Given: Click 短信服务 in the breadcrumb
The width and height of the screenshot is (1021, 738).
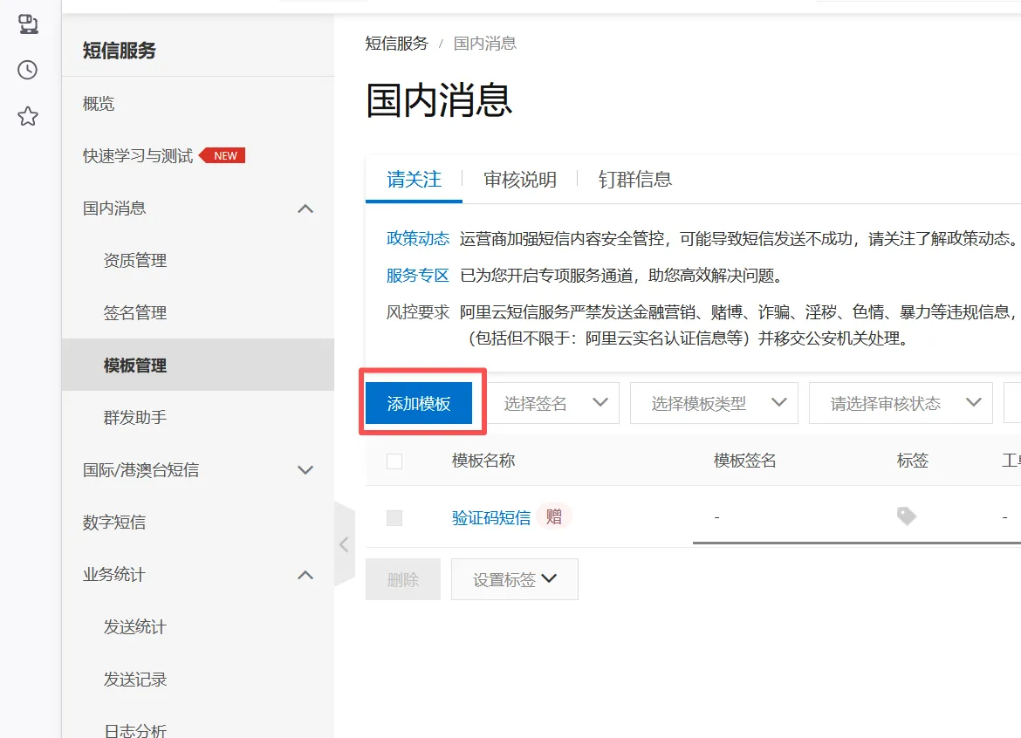Looking at the screenshot, I should click(x=396, y=44).
